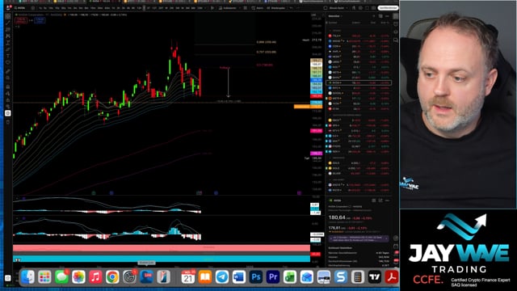Select the measure ruler tool
The height and width of the screenshot is (291, 517).
pyautogui.click(x=8, y=71)
